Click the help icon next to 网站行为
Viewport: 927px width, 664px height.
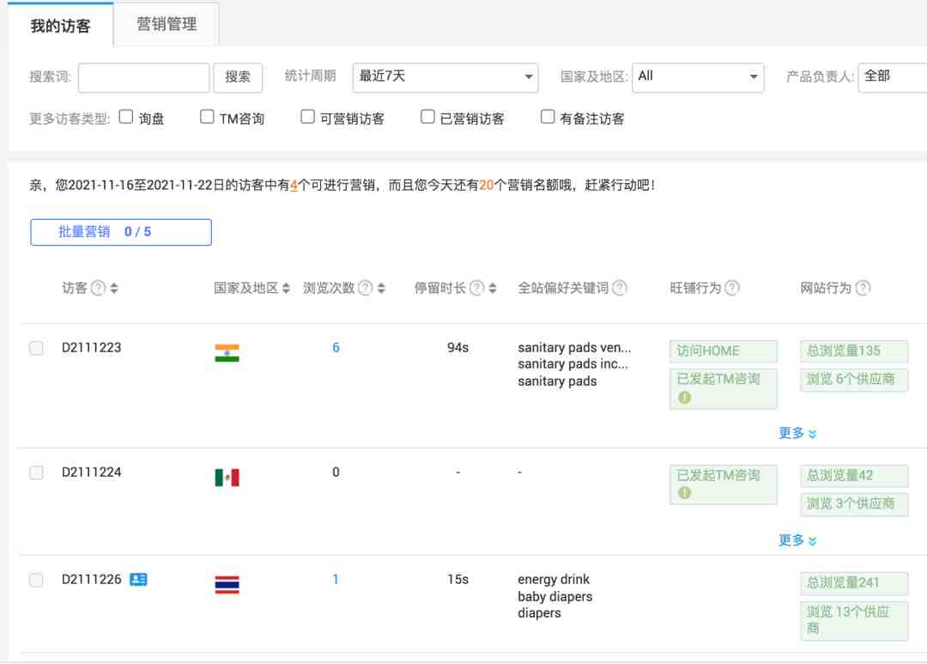pyautogui.click(x=863, y=289)
